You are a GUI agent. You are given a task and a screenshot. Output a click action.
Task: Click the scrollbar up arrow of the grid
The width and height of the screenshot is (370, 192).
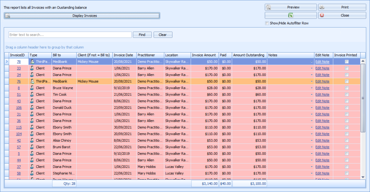pyautogui.click(x=363, y=61)
